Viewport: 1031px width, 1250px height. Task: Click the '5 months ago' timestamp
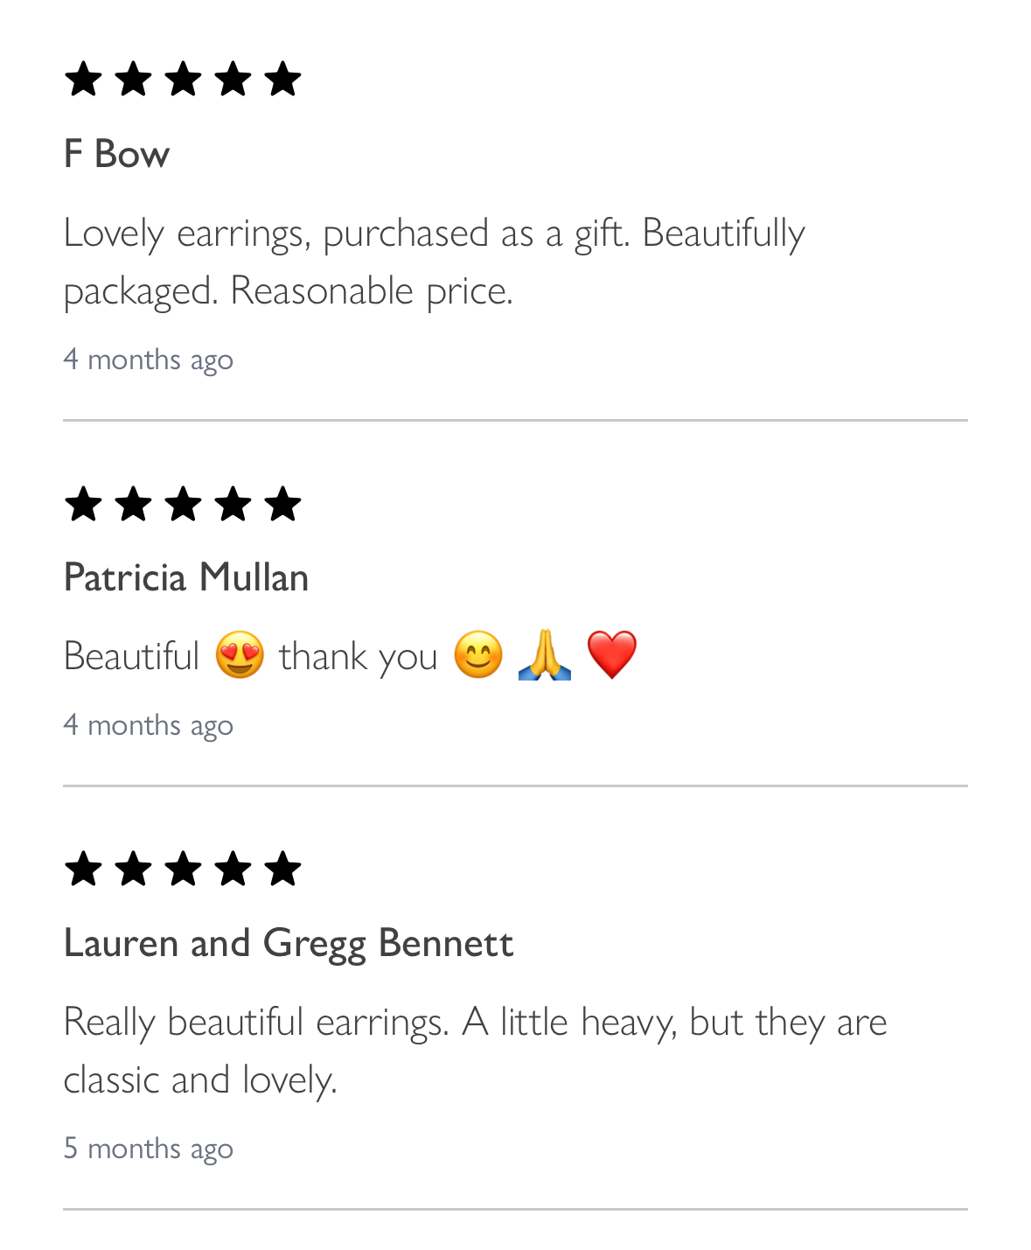click(149, 1148)
